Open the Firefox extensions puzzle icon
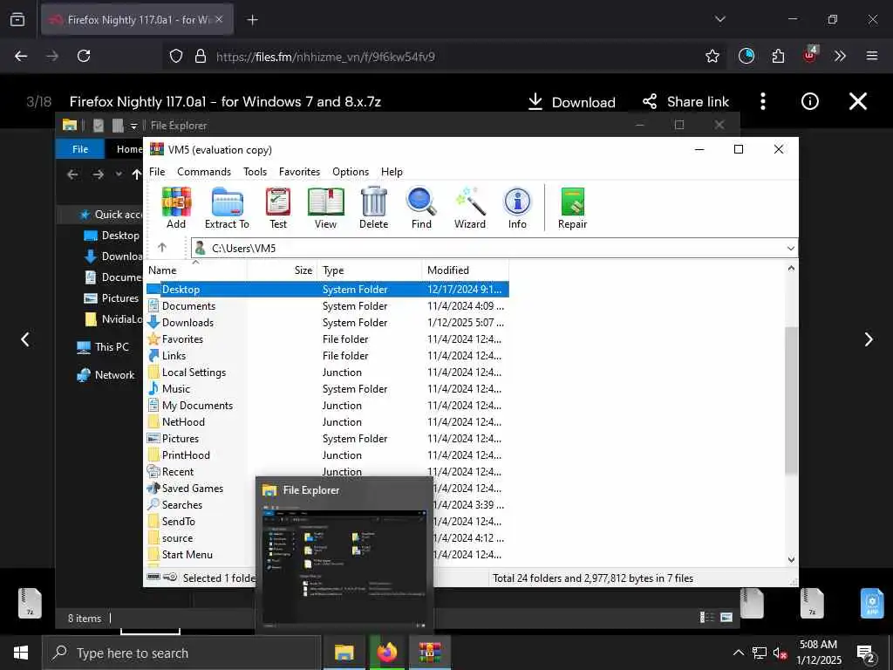The width and height of the screenshot is (893, 670). pyautogui.click(x=778, y=56)
